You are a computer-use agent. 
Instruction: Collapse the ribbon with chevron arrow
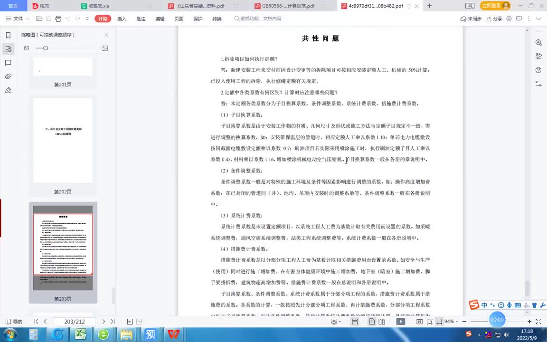538,19
